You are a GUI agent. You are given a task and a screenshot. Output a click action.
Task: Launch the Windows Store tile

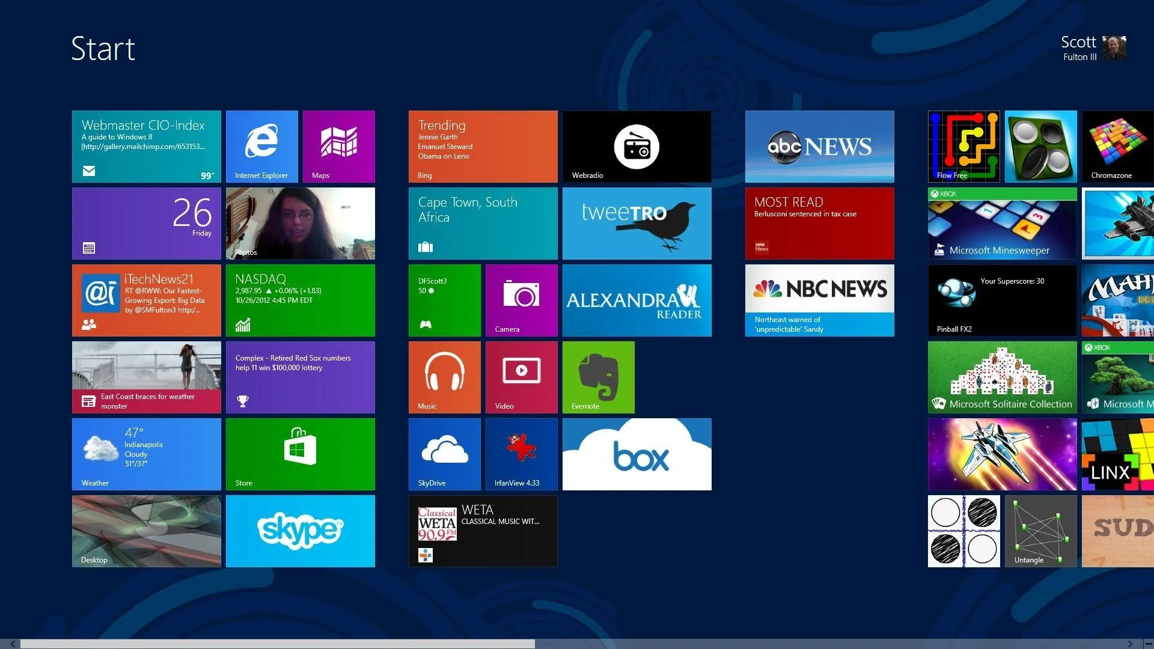[x=300, y=454]
